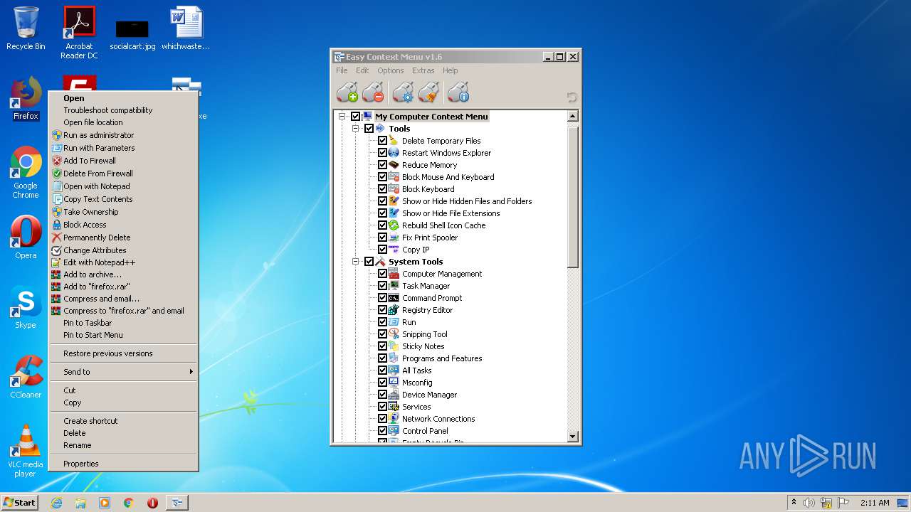Viewport: 911px width, 512px height.
Task: Select the Rebuild Shell Icon Cache icon
Action: (x=394, y=225)
